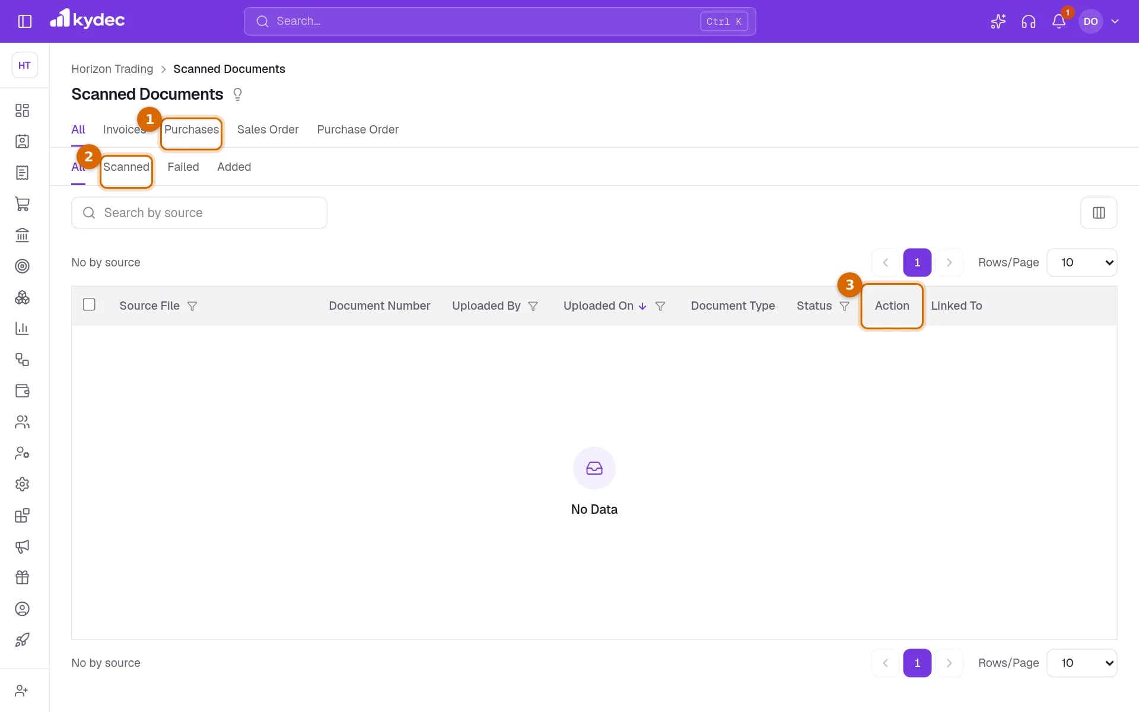Select the Added status sub-tab

click(234, 167)
